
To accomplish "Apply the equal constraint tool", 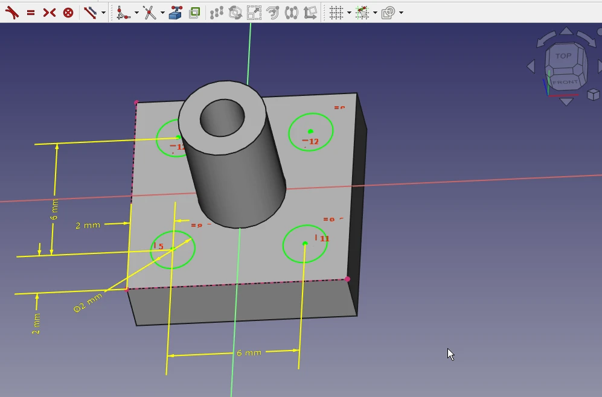I will tap(31, 12).
